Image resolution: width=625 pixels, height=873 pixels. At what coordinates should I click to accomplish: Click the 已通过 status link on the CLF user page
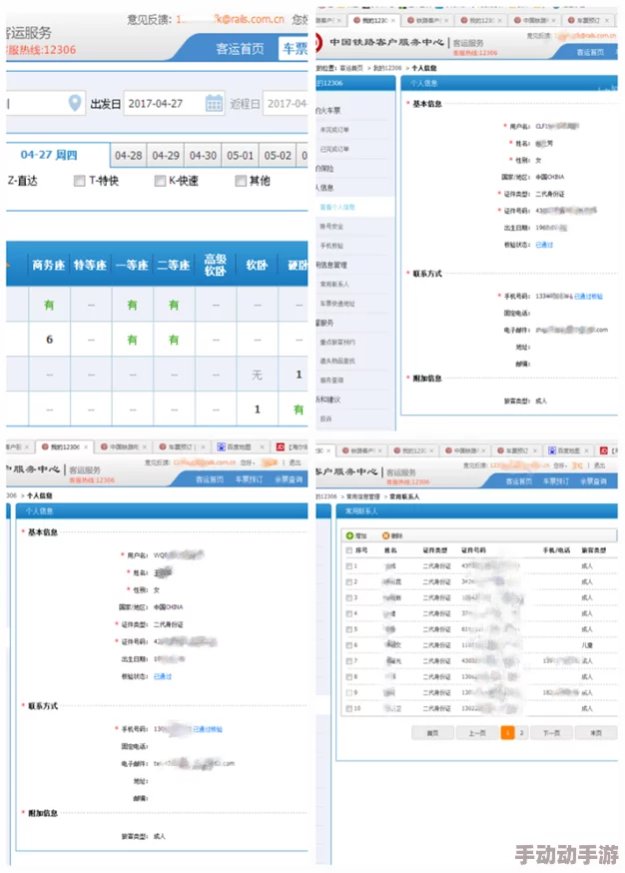(544, 245)
